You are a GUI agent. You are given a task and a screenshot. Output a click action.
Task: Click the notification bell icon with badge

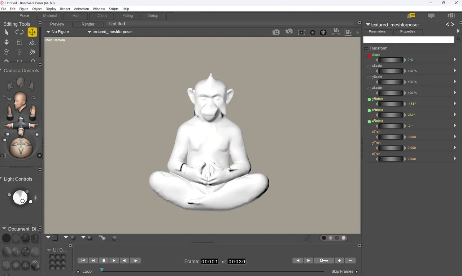(411, 16)
